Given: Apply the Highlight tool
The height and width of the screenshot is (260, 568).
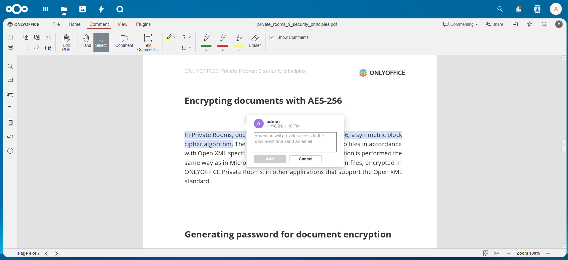Looking at the screenshot, I should click(169, 37).
